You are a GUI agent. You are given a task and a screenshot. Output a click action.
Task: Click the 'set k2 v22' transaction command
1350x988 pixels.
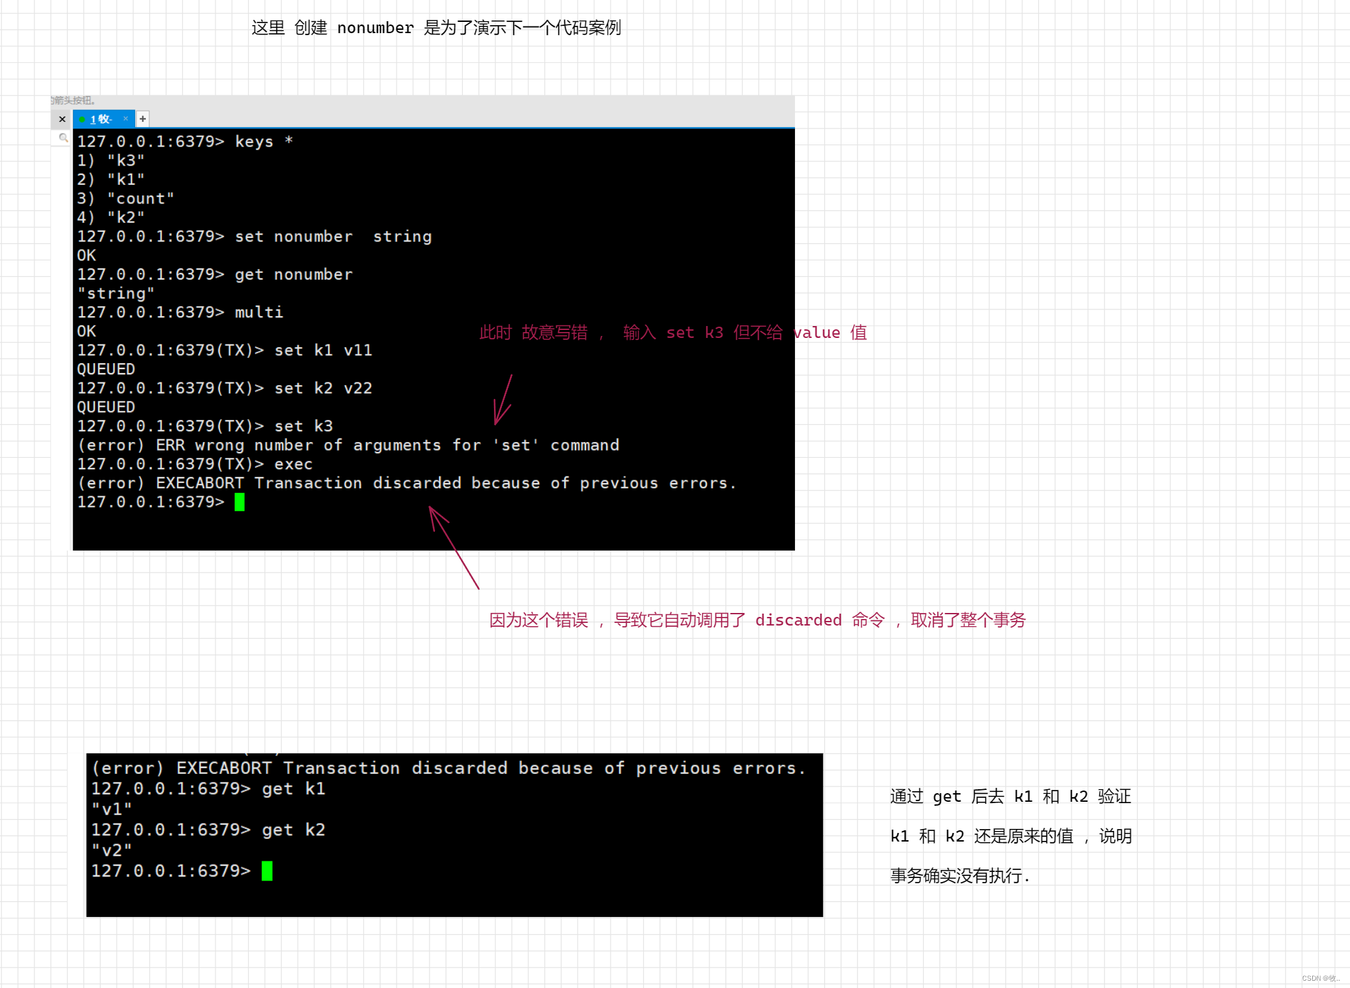coord(225,388)
